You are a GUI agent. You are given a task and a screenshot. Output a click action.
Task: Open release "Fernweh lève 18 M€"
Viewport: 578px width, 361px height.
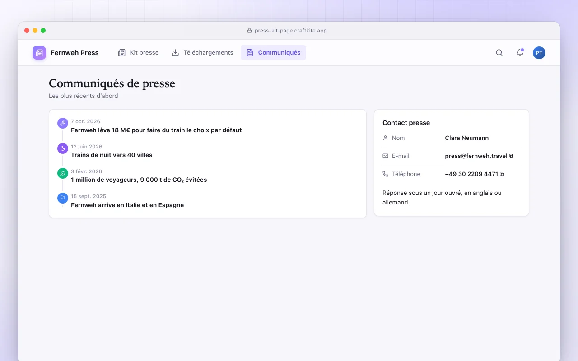point(156,130)
